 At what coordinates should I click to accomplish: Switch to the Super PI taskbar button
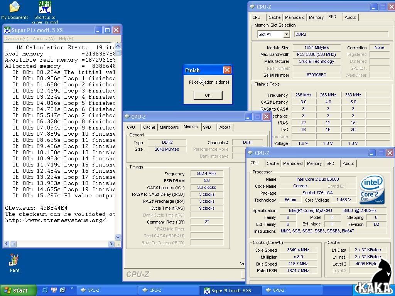coord(231,291)
